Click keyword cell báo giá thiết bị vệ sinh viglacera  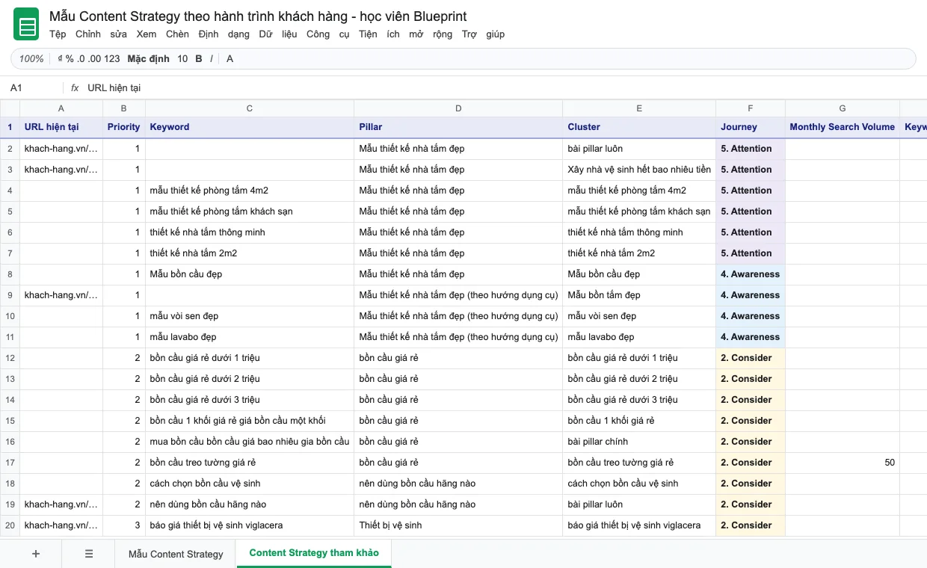(250, 525)
